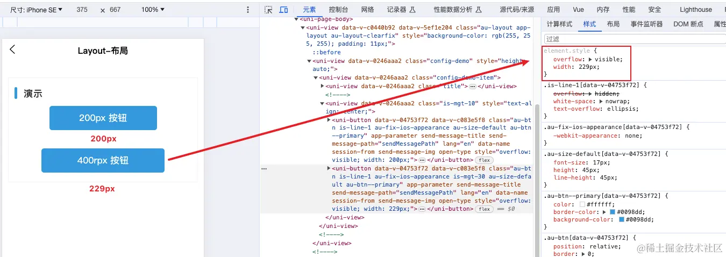Open the 应用 tab
Image resolution: width=726 pixels, height=257 pixels.
553,10
